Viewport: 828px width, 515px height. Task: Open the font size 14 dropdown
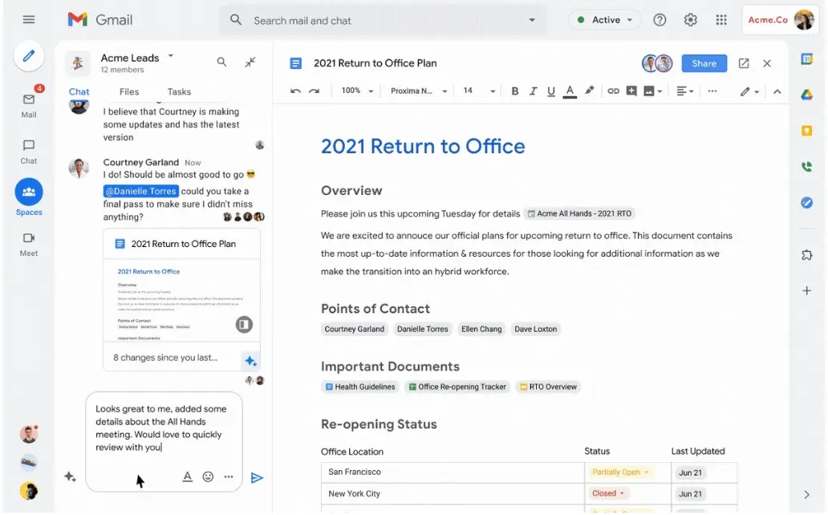(479, 91)
